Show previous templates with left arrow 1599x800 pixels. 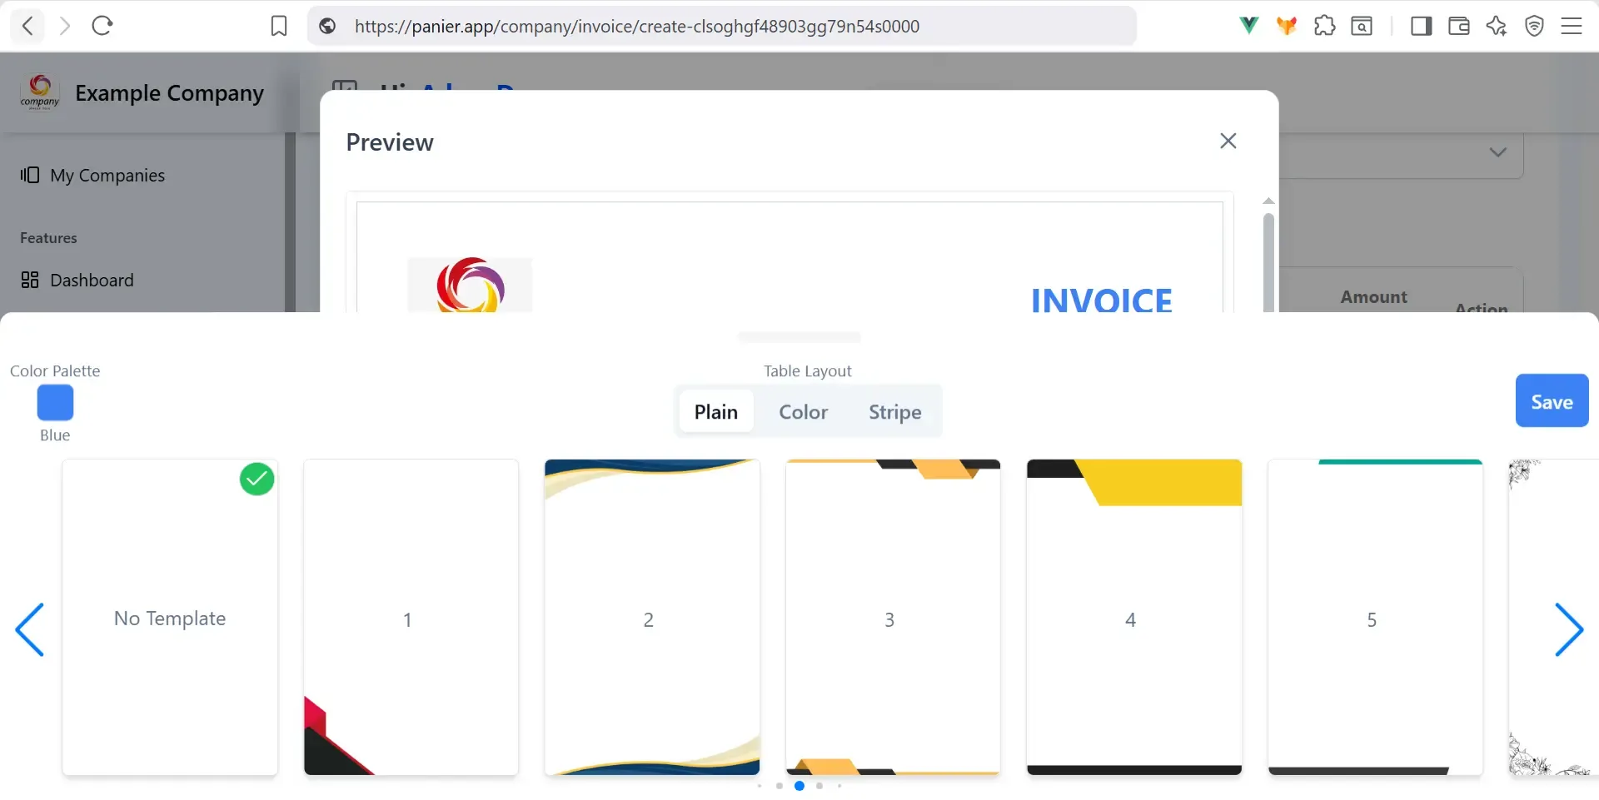(30, 629)
